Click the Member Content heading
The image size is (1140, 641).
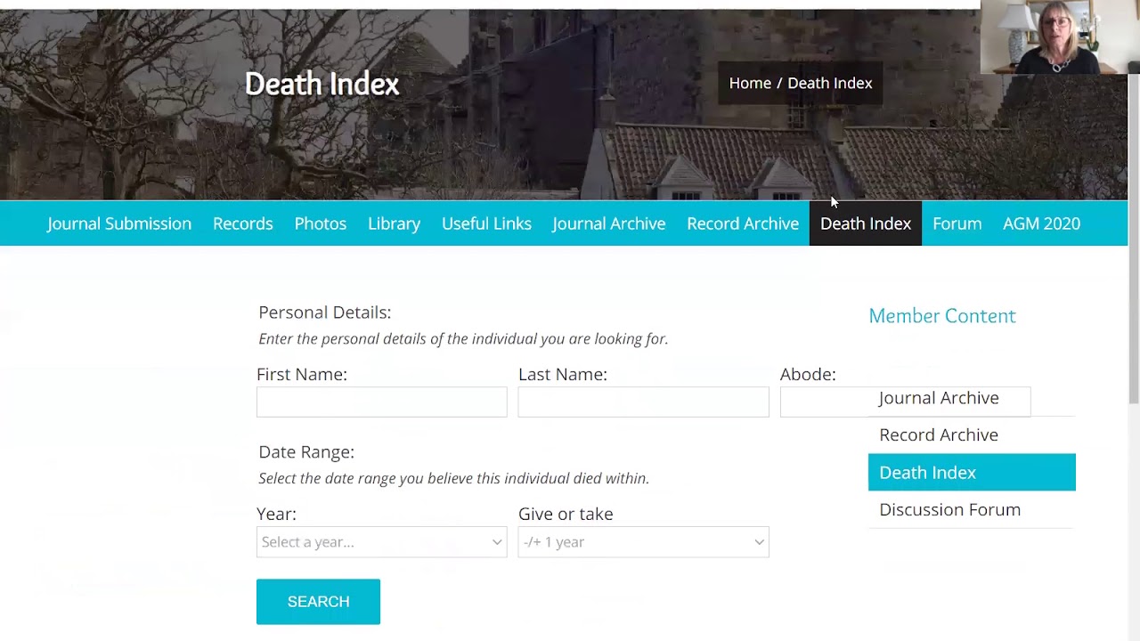(x=942, y=316)
